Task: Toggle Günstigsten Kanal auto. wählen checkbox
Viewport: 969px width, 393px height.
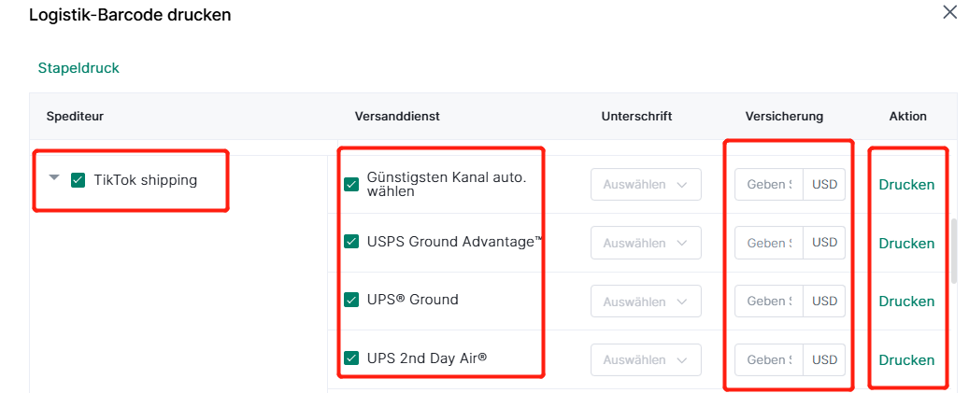Action: (x=351, y=184)
